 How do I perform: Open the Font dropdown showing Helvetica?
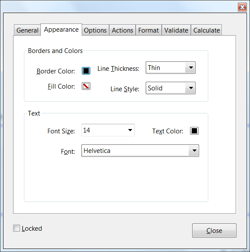point(140,151)
